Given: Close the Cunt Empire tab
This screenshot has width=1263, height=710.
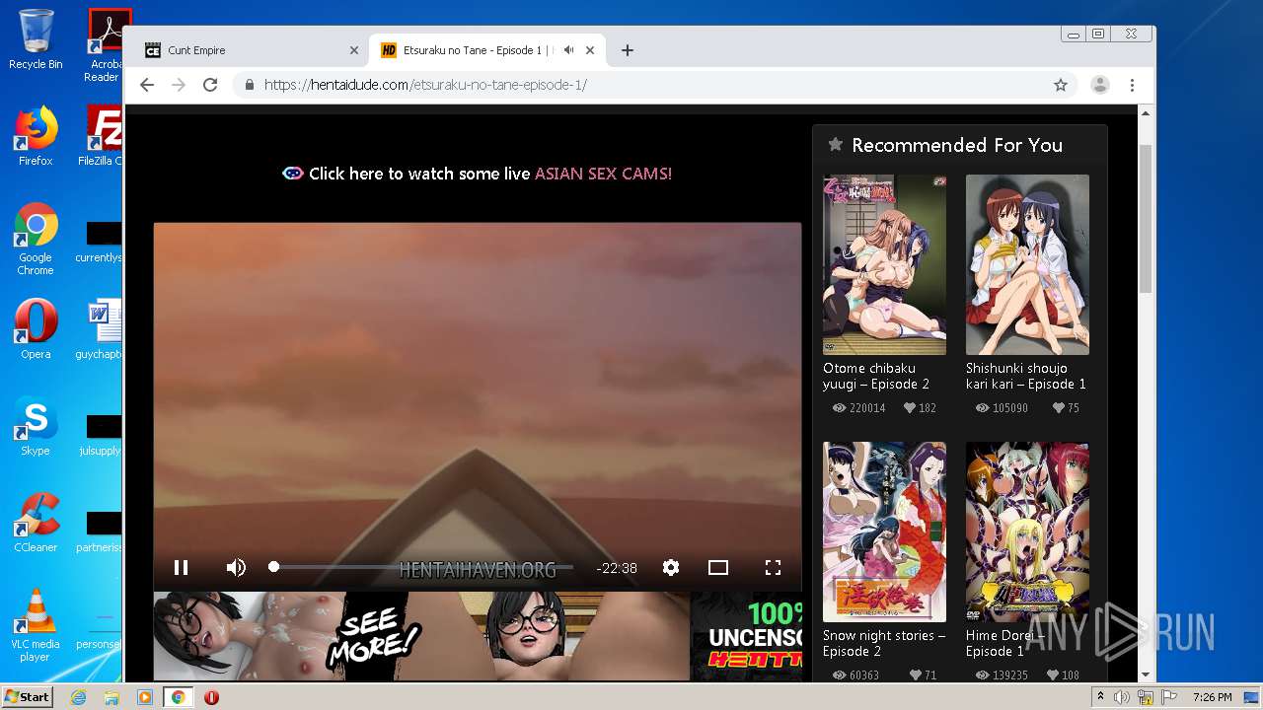Looking at the screenshot, I should click(x=354, y=50).
